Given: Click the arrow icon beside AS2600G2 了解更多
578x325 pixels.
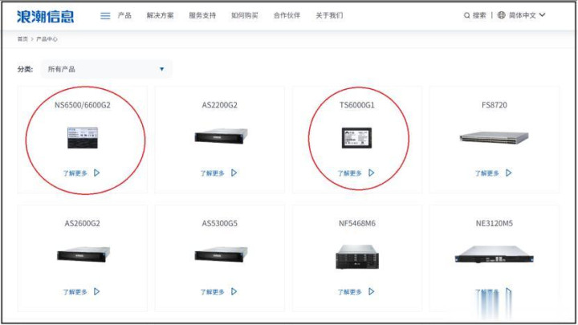Looking at the screenshot, I should (x=96, y=291).
